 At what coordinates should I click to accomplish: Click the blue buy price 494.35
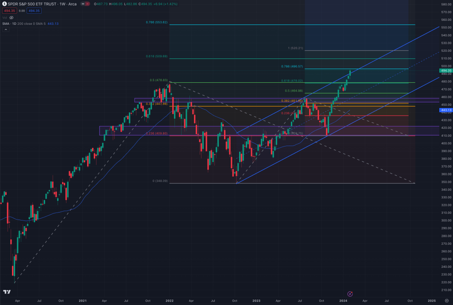click(x=34, y=11)
